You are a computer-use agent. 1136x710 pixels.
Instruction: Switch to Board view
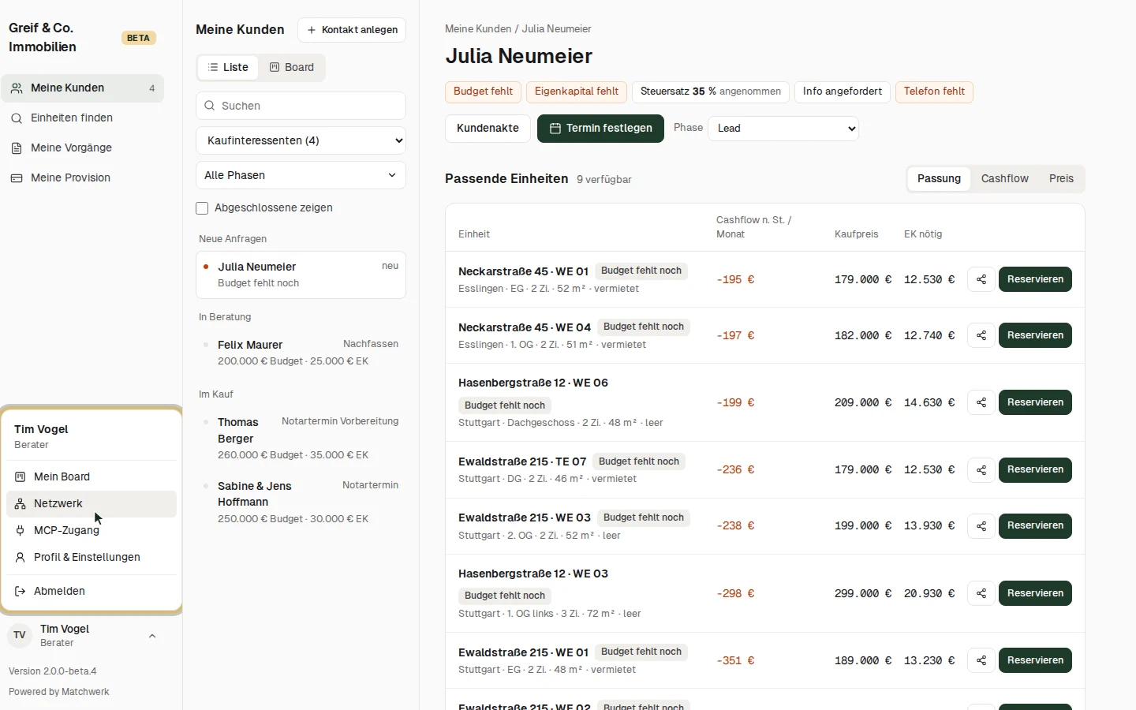click(x=292, y=68)
